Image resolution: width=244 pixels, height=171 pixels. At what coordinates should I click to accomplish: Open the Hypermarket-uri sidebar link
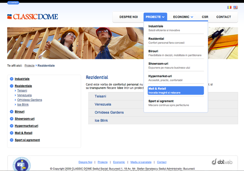pyautogui.click(x=27, y=126)
